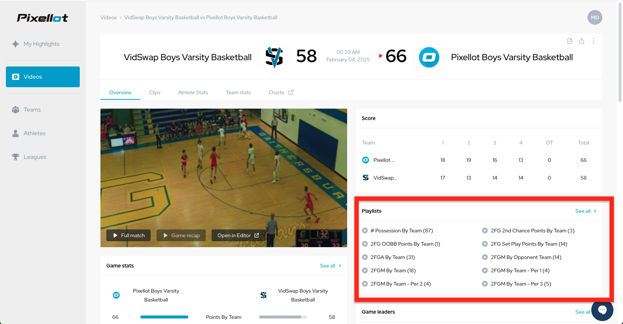Click the VidSwap team logo in scoreboard
The width and height of the screenshot is (623, 324).
(x=274, y=57)
